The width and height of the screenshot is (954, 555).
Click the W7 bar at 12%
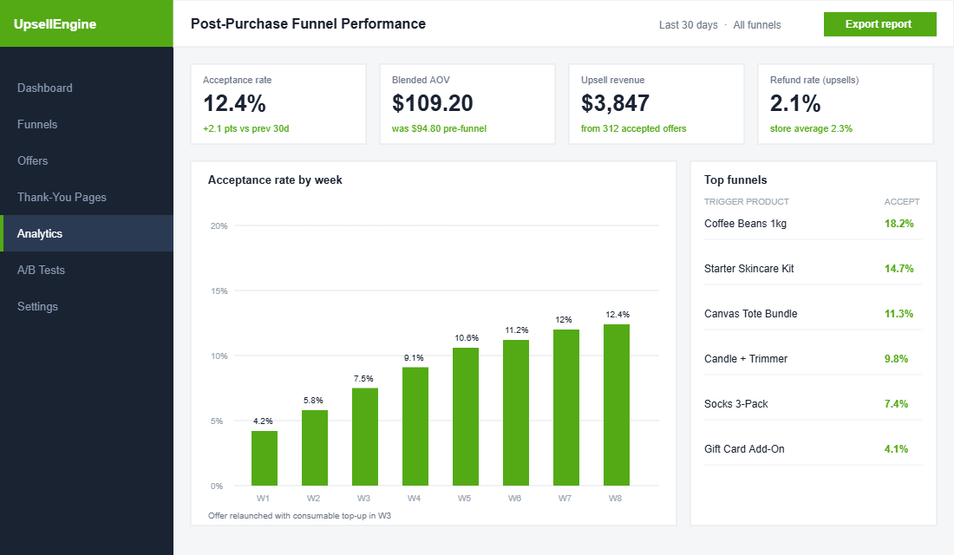coord(565,408)
